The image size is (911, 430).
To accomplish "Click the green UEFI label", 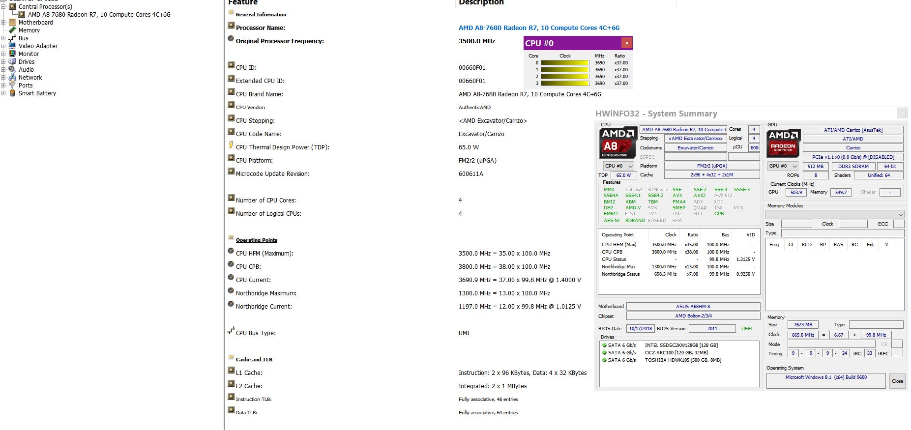I will click(747, 329).
